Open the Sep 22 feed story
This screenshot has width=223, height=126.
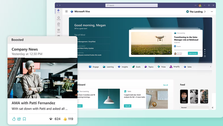204,96
